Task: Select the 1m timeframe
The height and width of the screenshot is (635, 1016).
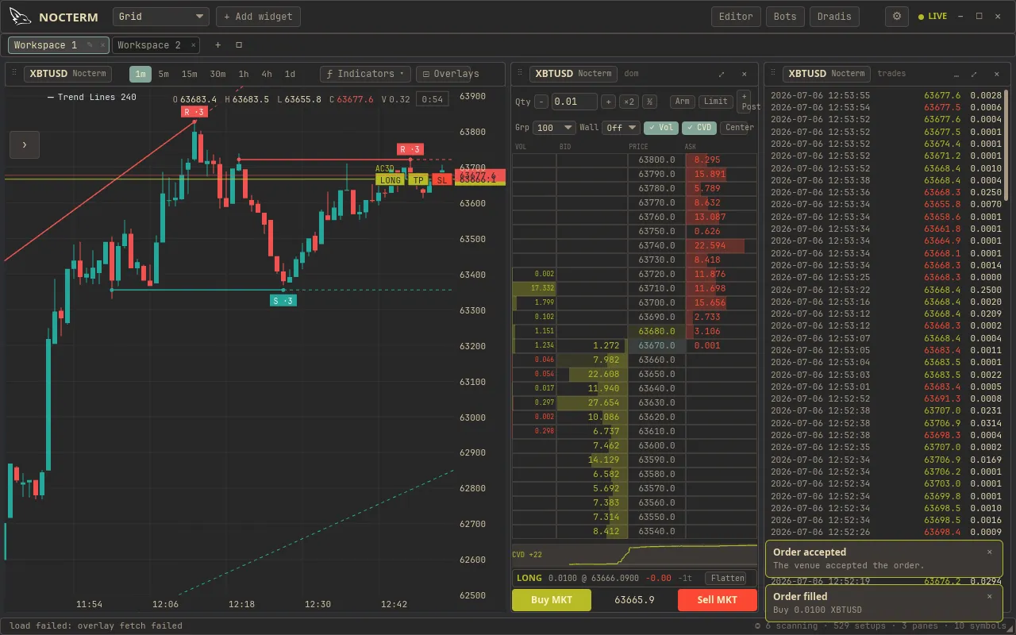Action: (140, 74)
